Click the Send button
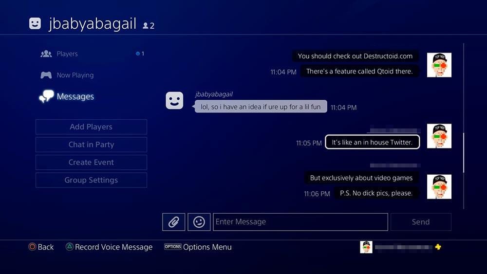Image resolution: width=487 pixels, height=274 pixels. (x=421, y=222)
